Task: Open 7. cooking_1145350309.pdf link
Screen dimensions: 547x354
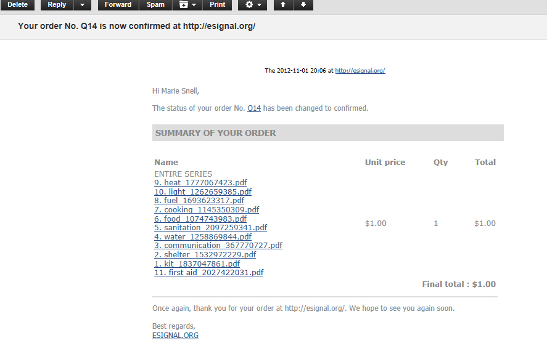Action: coord(207,210)
